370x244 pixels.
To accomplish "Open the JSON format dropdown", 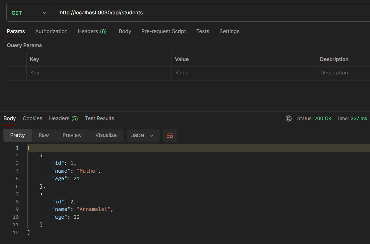I will [x=143, y=135].
